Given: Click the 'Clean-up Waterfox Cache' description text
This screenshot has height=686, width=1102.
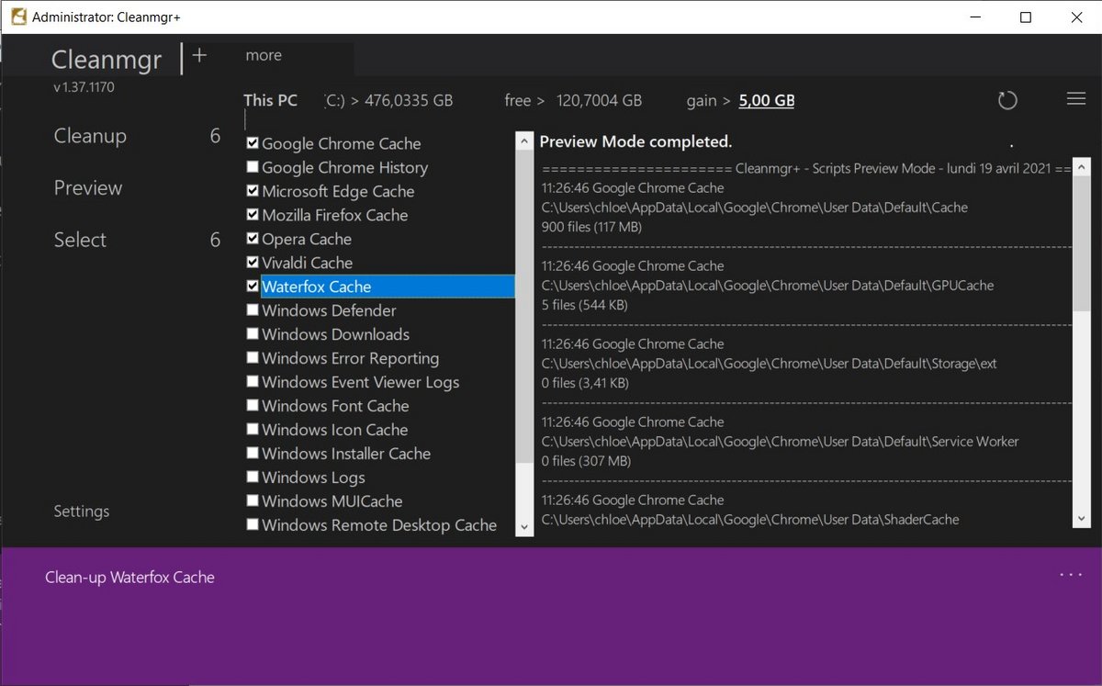Looking at the screenshot, I should click(x=129, y=578).
